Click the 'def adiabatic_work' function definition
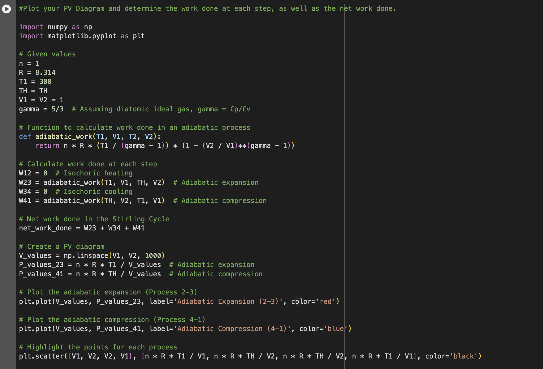 pos(90,137)
